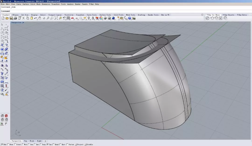Click the Print icon in Standard toolbar
Image resolution: width=252 pixels, height=146 pixels.
click(15, 18)
